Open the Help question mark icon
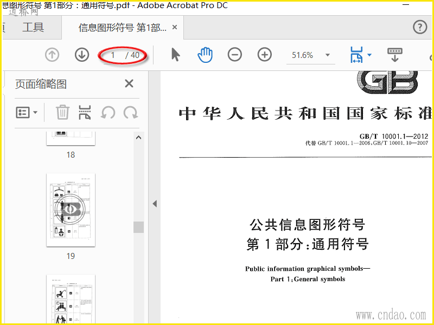 pos(420,27)
